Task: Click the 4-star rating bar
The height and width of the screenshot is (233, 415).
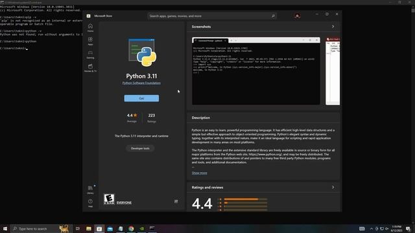Action: 246,203
